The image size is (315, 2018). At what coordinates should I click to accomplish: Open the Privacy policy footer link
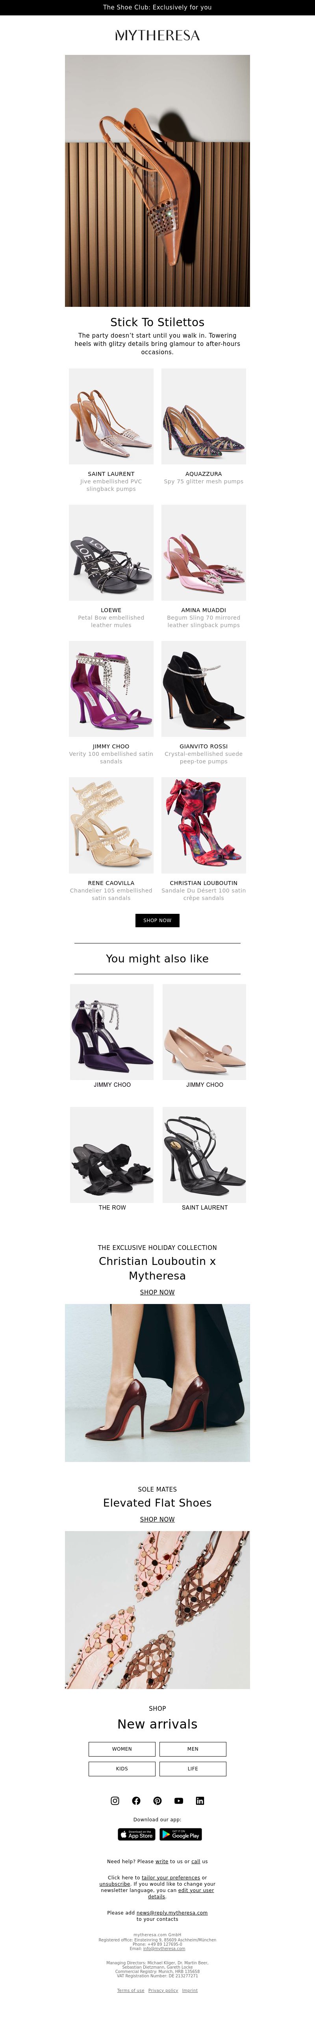point(163,1991)
